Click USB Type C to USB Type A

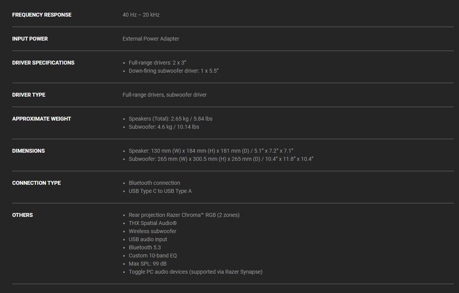point(160,191)
